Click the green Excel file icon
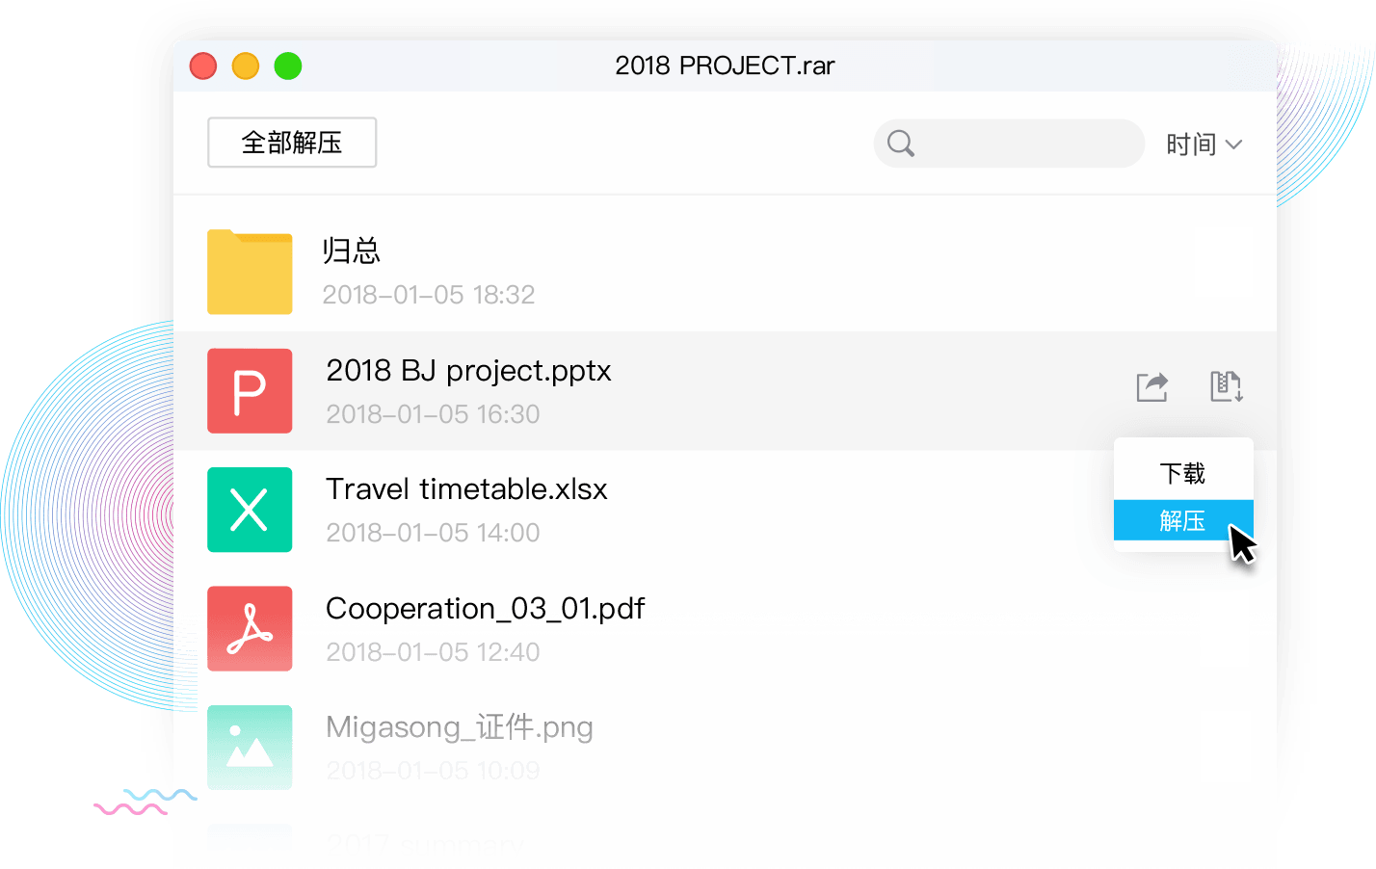The width and height of the screenshot is (1376, 869). [250, 510]
